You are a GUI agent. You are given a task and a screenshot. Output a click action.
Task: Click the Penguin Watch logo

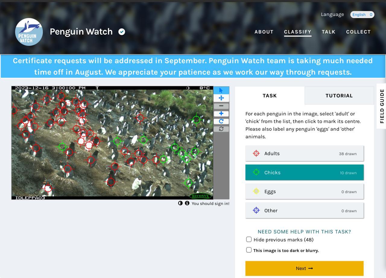click(29, 32)
